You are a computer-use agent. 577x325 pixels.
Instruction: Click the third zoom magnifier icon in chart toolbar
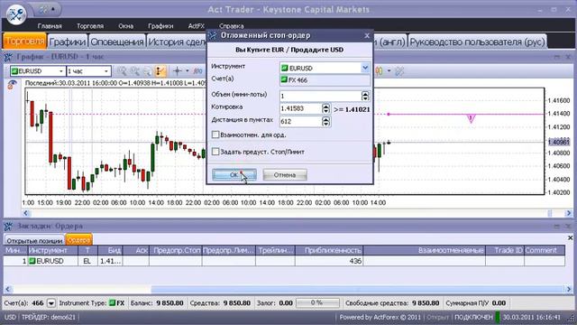click(x=147, y=71)
